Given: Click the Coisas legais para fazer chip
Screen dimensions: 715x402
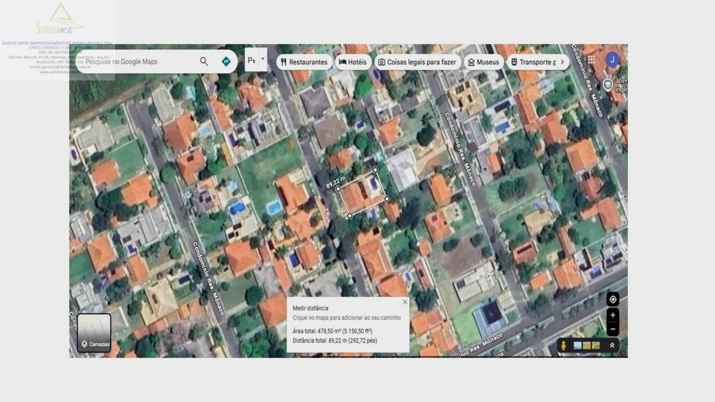Looking at the screenshot, I should click(x=417, y=62).
